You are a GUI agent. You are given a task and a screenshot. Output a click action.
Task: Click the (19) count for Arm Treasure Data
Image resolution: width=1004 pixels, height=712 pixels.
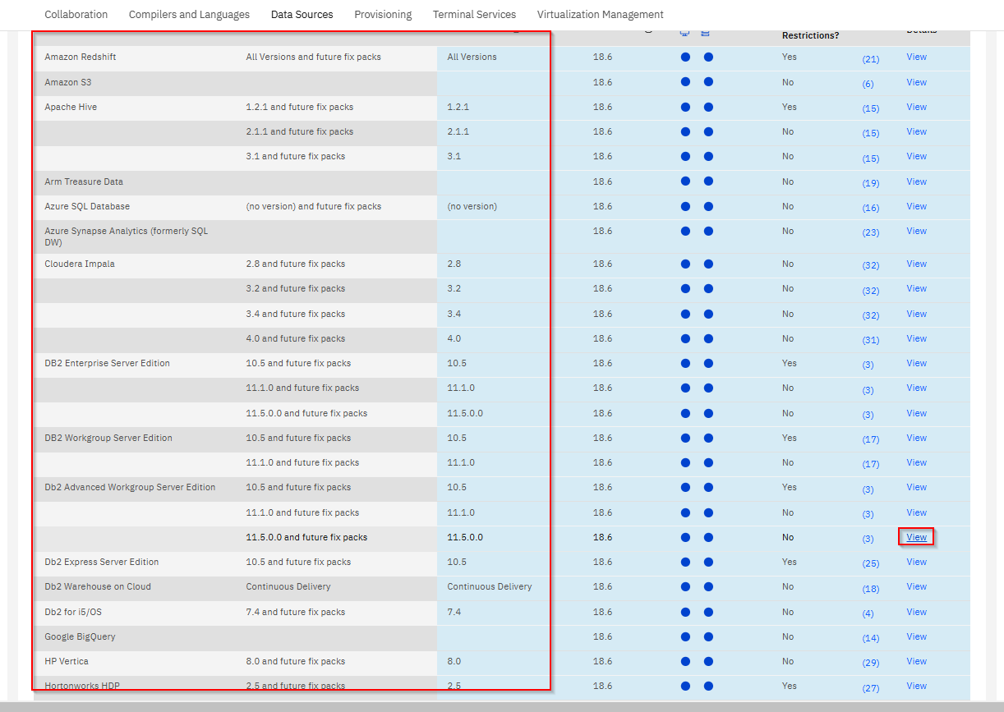[x=871, y=183]
